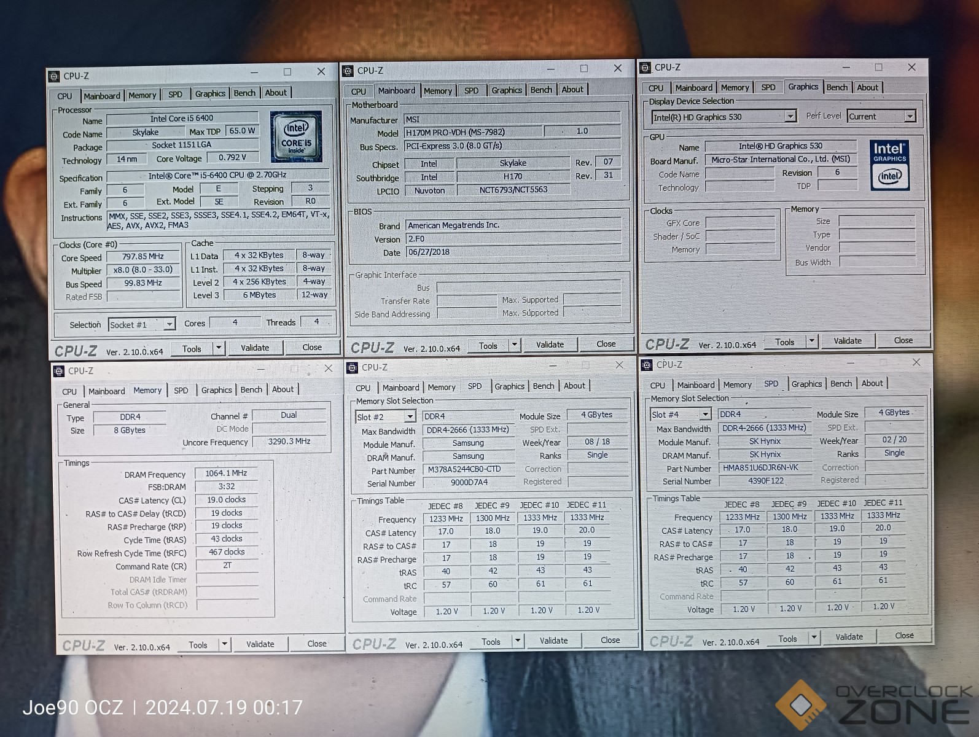This screenshot has height=737, width=979.
Task: Click CPU-Z title icon in the Slot #4 window
Action: (x=647, y=365)
